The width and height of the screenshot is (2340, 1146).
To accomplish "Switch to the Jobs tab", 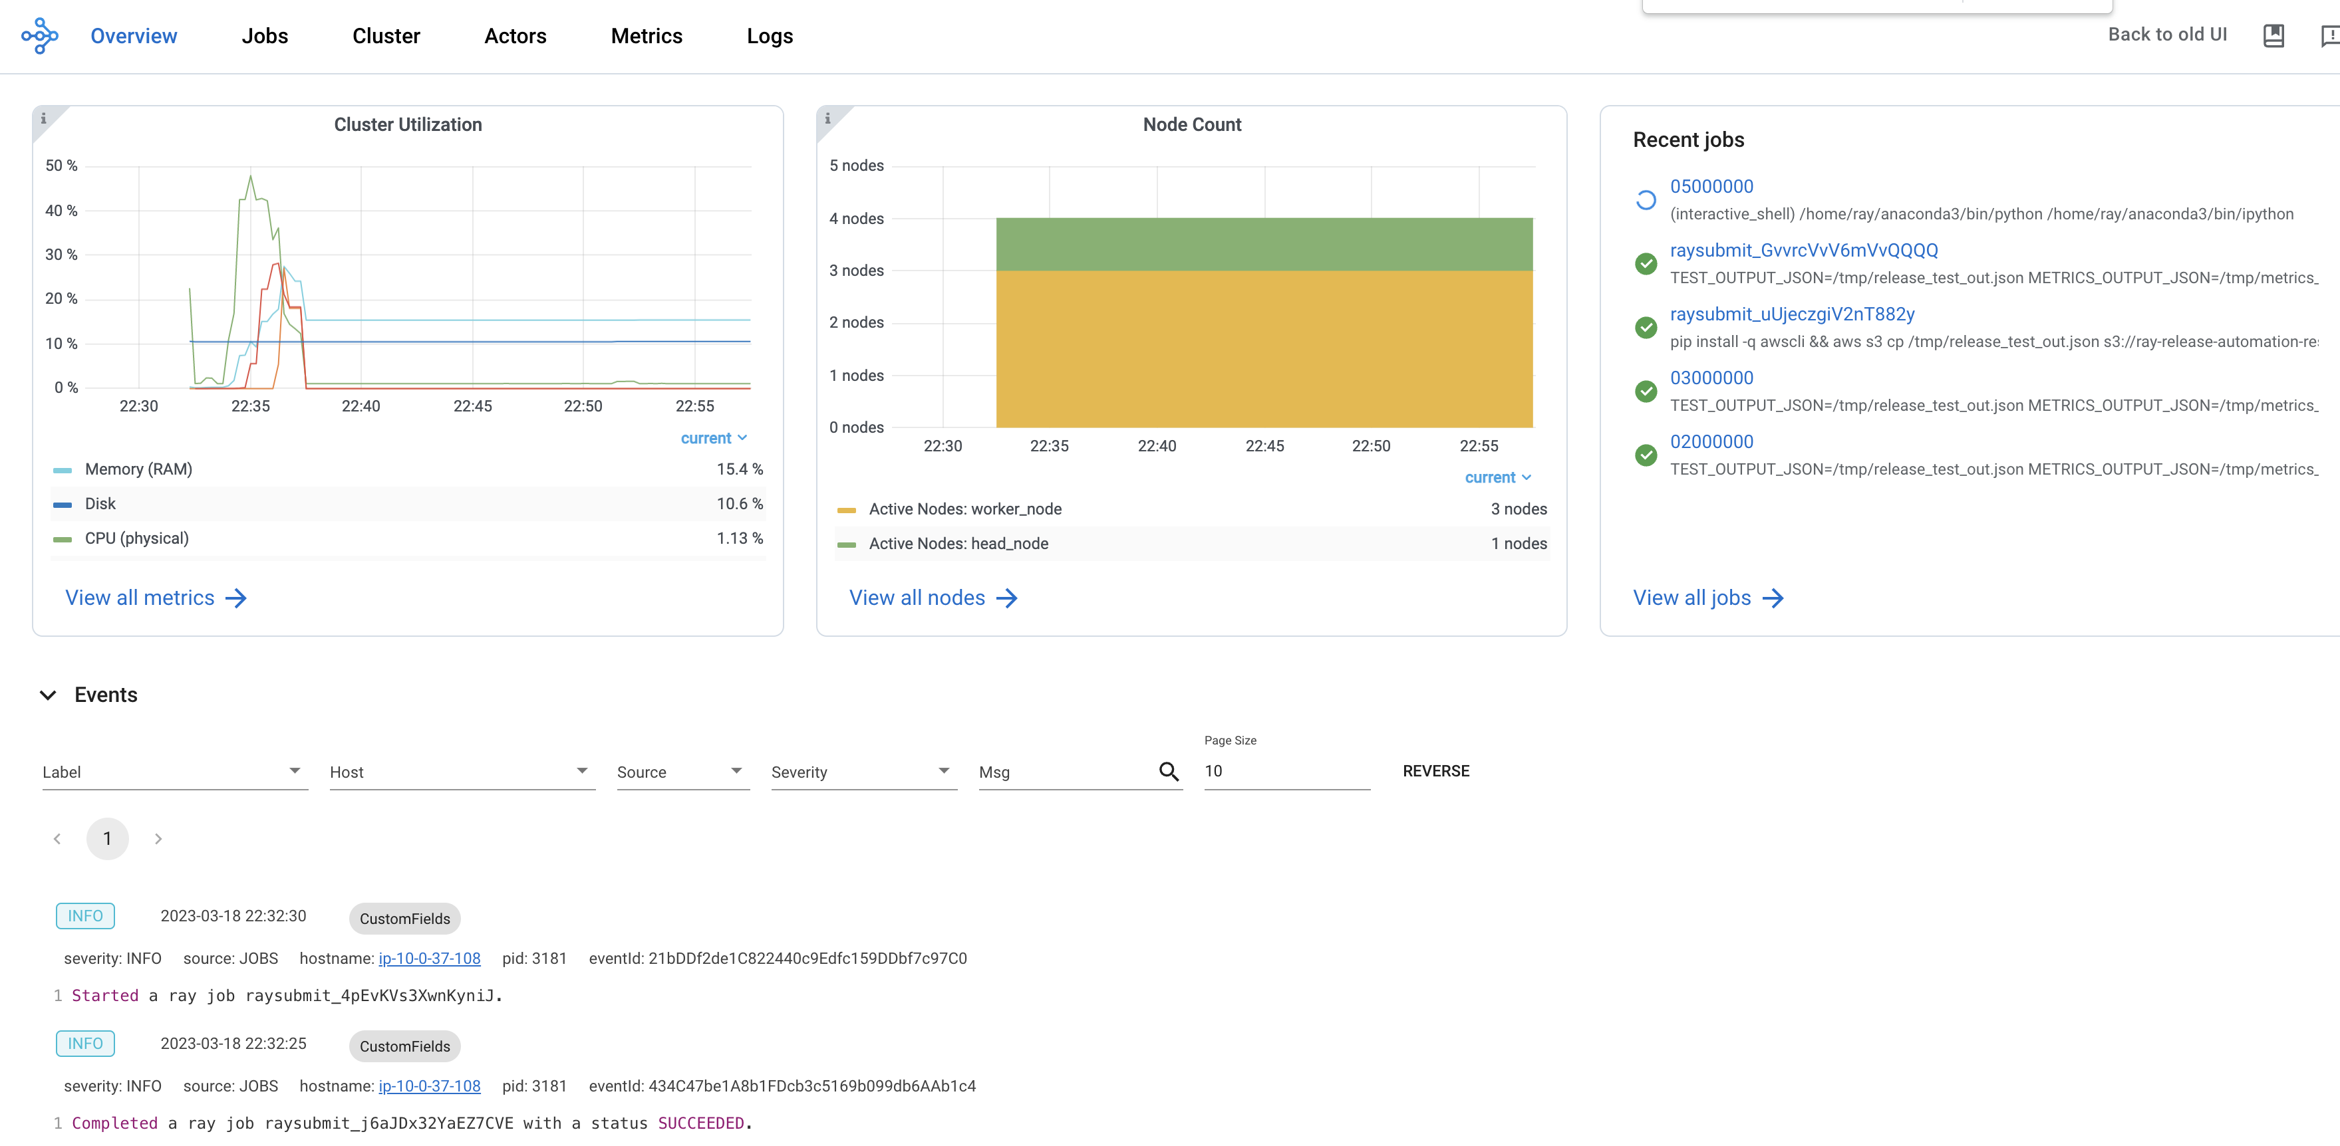I will (264, 37).
